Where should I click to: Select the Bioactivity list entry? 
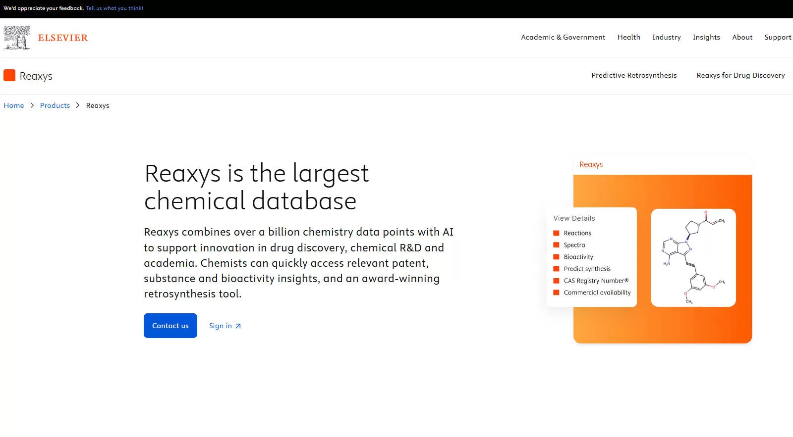coord(578,257)
